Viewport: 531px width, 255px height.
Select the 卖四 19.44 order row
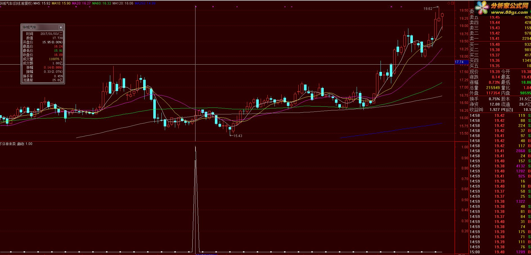500,22
